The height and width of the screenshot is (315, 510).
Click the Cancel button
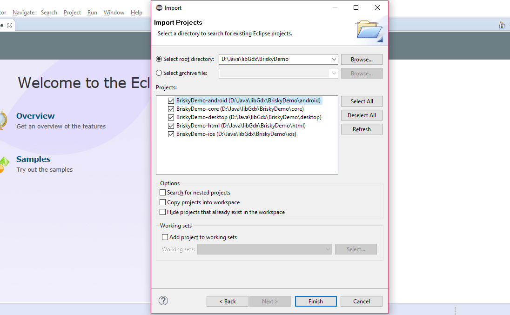362,302
